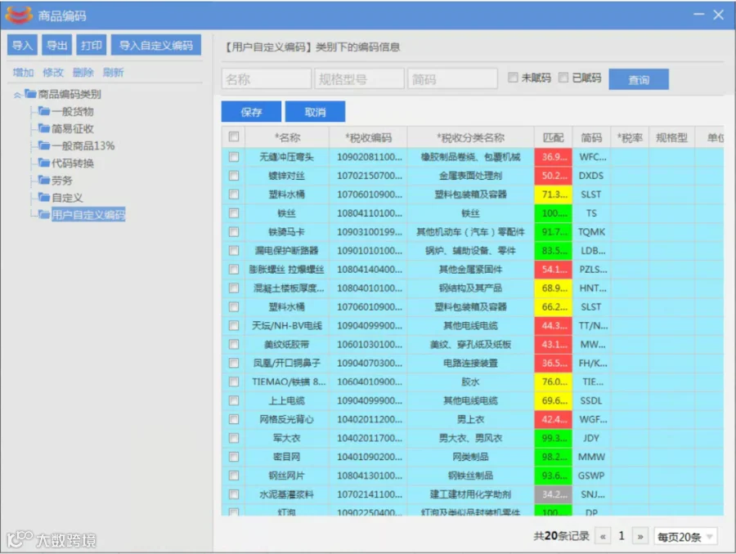Screen dimensions: 736x554
Task: Click the app logo in title bar
Action: (19, 16)
